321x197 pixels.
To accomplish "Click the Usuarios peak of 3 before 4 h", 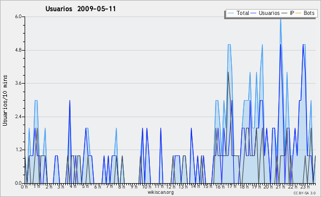I will [x=70, y=101].
